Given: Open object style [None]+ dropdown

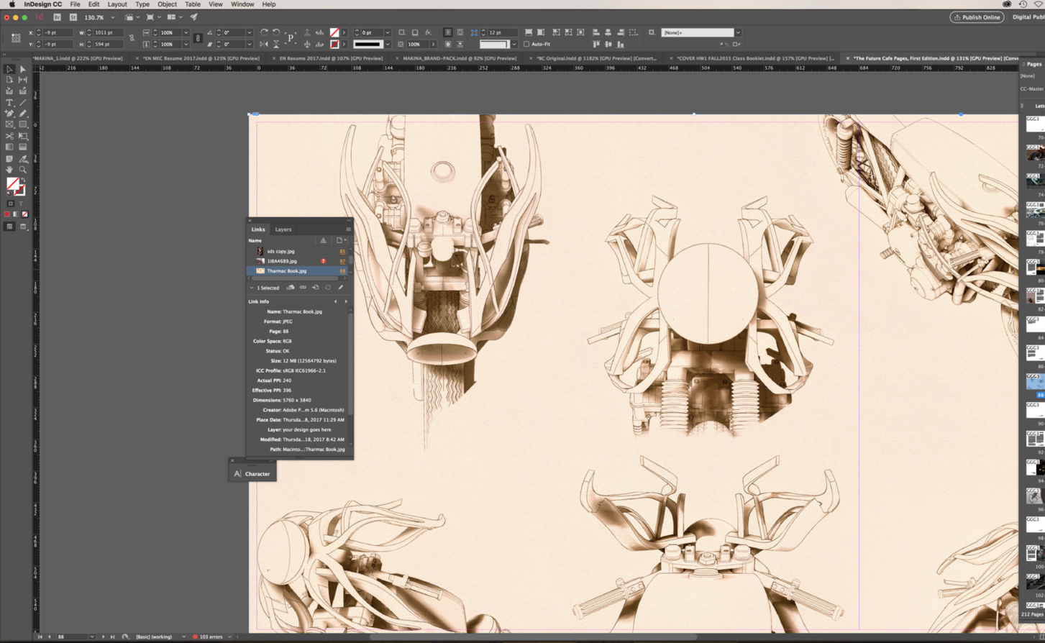Looking at the screenshot, I should pos(738,32).
